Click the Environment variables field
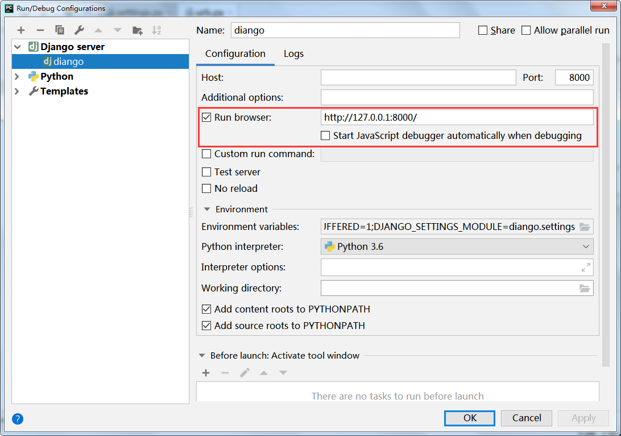 pyautogui.click(x=449, y=227)
